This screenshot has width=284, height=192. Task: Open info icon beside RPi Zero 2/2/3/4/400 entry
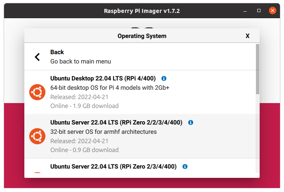click(x=191, y=122)
